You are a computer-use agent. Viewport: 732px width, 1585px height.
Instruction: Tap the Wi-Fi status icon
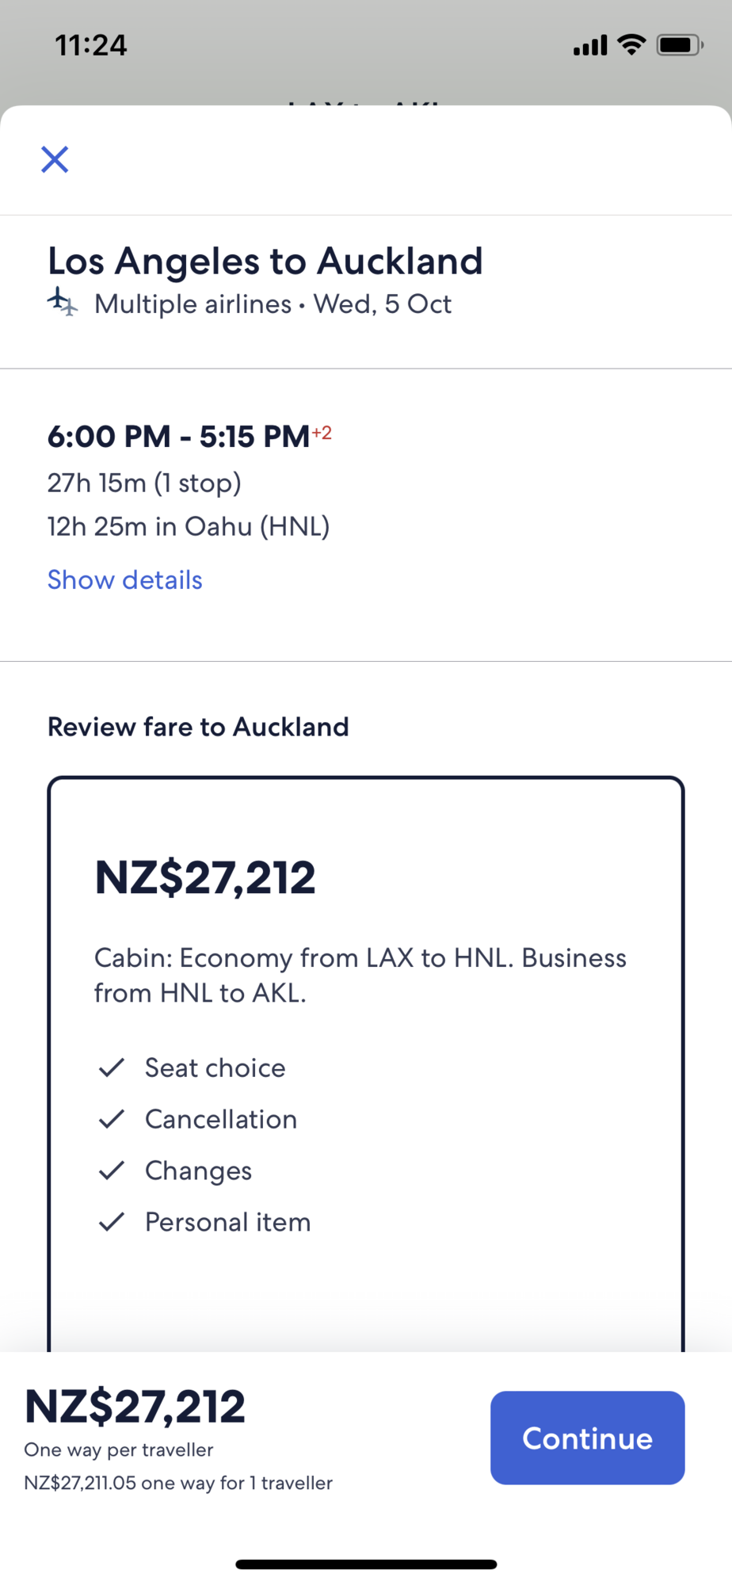[x=631, y=45]
